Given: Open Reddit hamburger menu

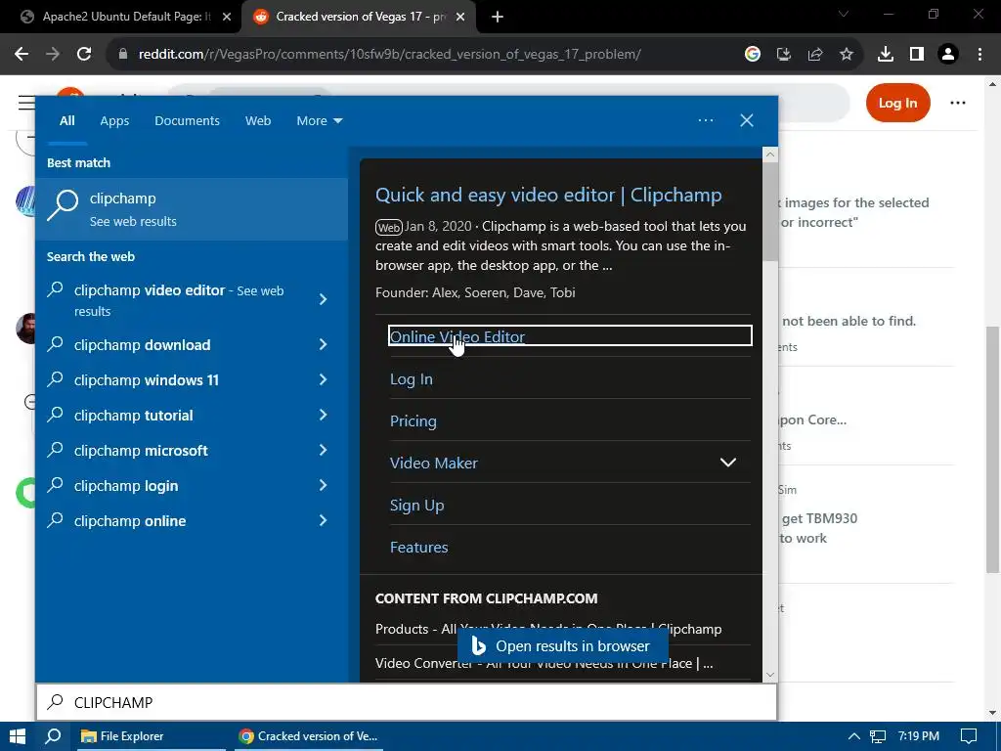Looking at the screenshot, I should pyautogui.click(x=26, y=102).
